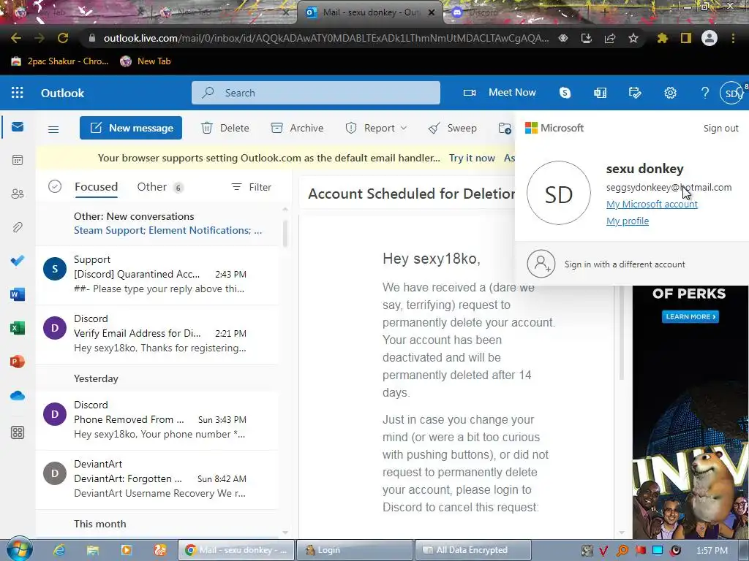The height and width of the screenshot is (561, 749).
Task: Toggle the select all messages circle
Action: (55, 186)
